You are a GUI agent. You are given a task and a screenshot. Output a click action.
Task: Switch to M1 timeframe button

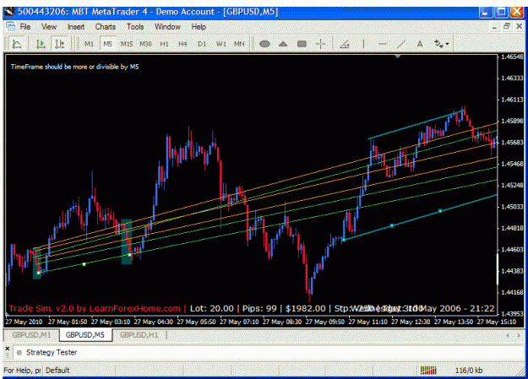(89, 44)
